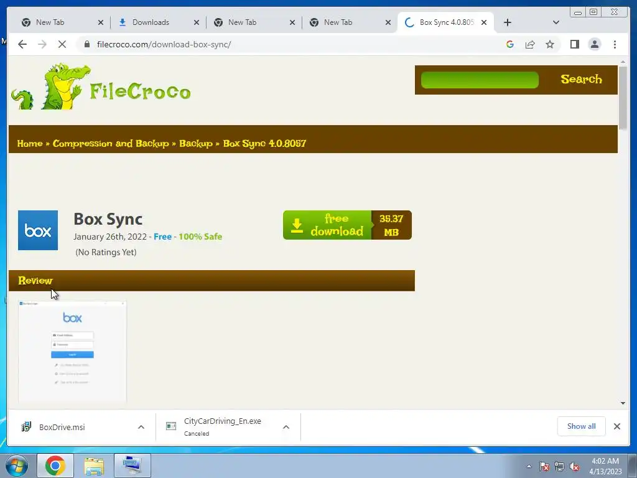Click the free download button
The width and height of the screenshot is (637, 478).
coord(347,225)
